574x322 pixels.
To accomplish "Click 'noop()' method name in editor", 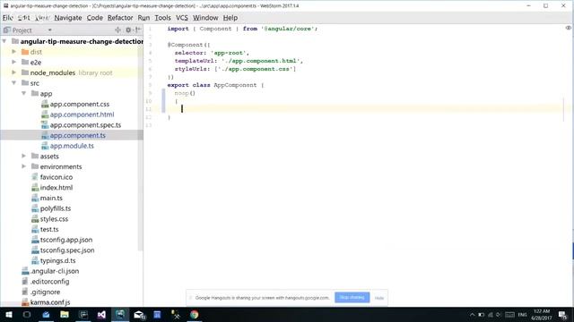I will tap(185, 93).
